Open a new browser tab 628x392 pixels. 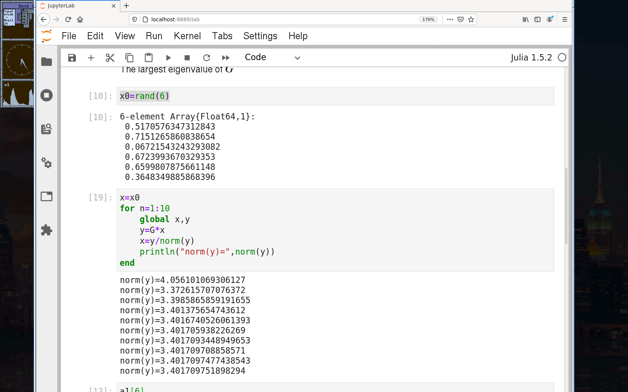pyautogui.click(x=126, y=6)
